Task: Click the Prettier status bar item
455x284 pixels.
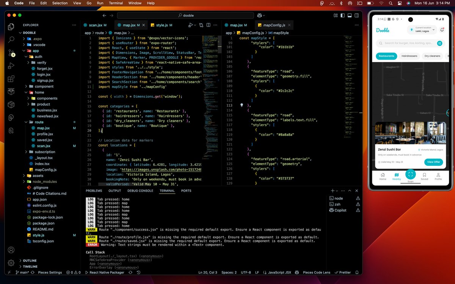Action: click(x=342, y=272)
